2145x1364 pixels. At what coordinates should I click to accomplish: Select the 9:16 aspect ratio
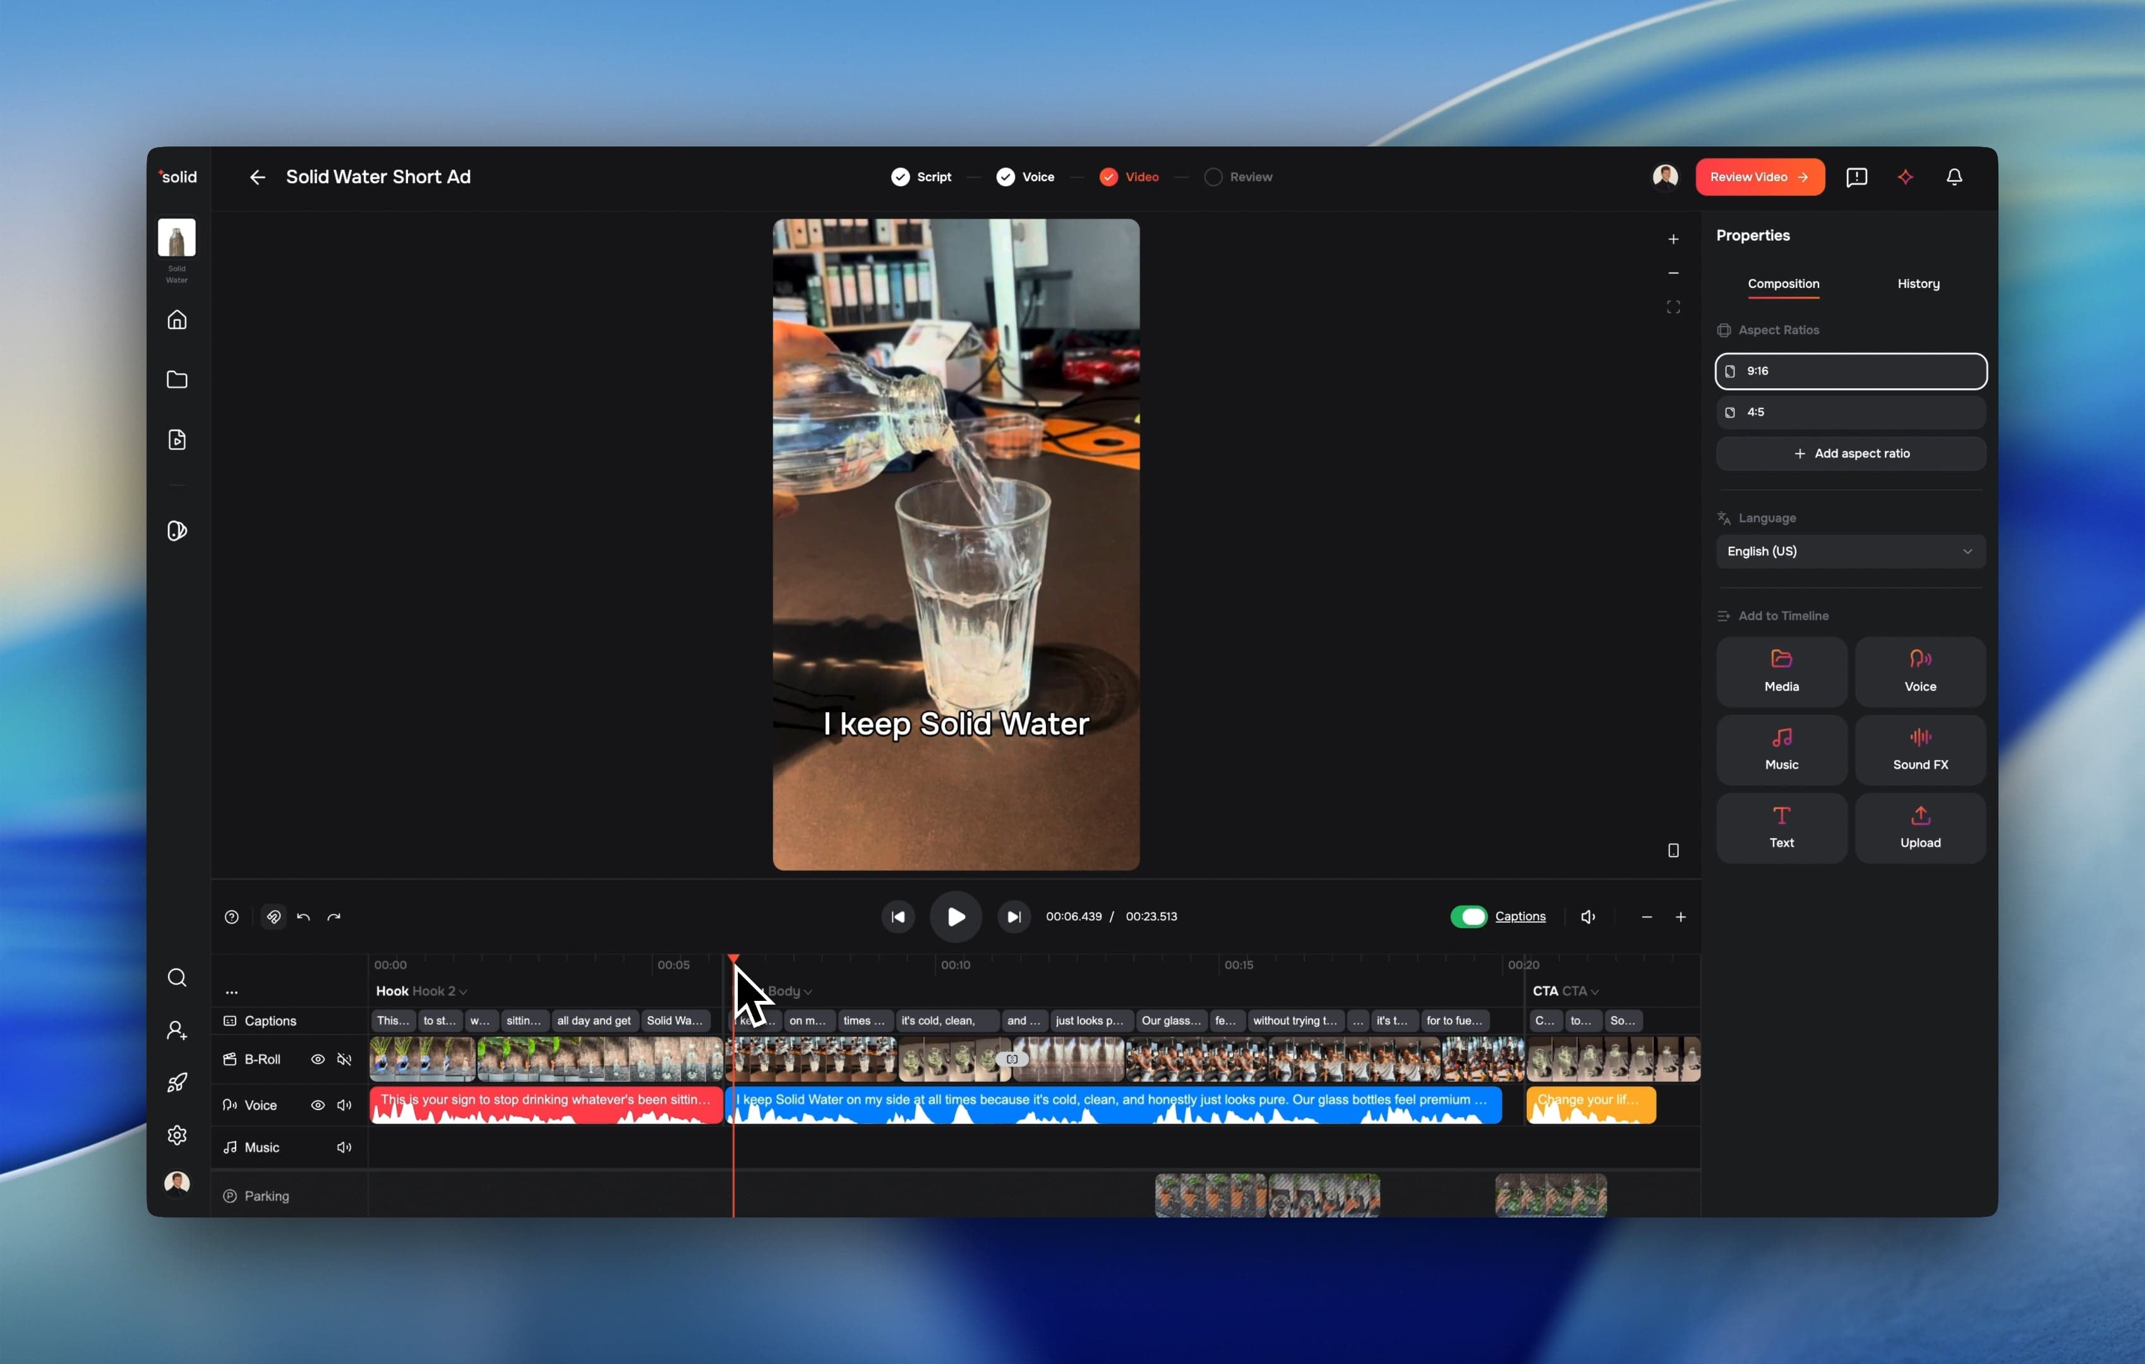1850,371
